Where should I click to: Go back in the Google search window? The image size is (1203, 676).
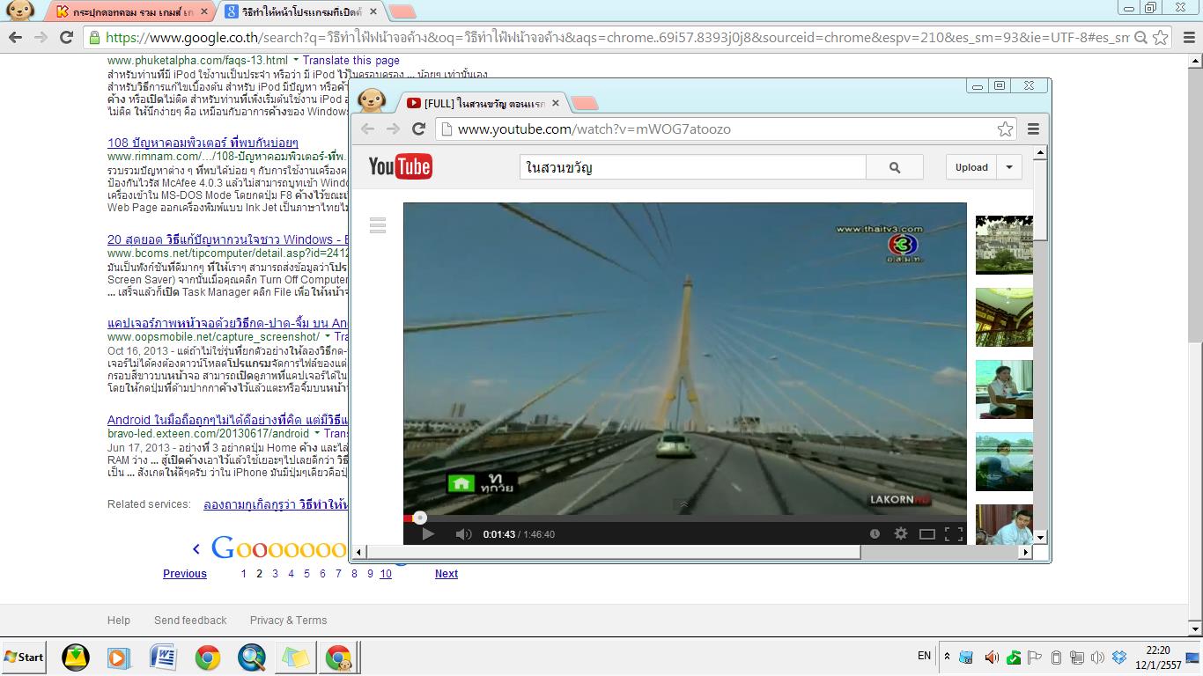tap(15, 37)
